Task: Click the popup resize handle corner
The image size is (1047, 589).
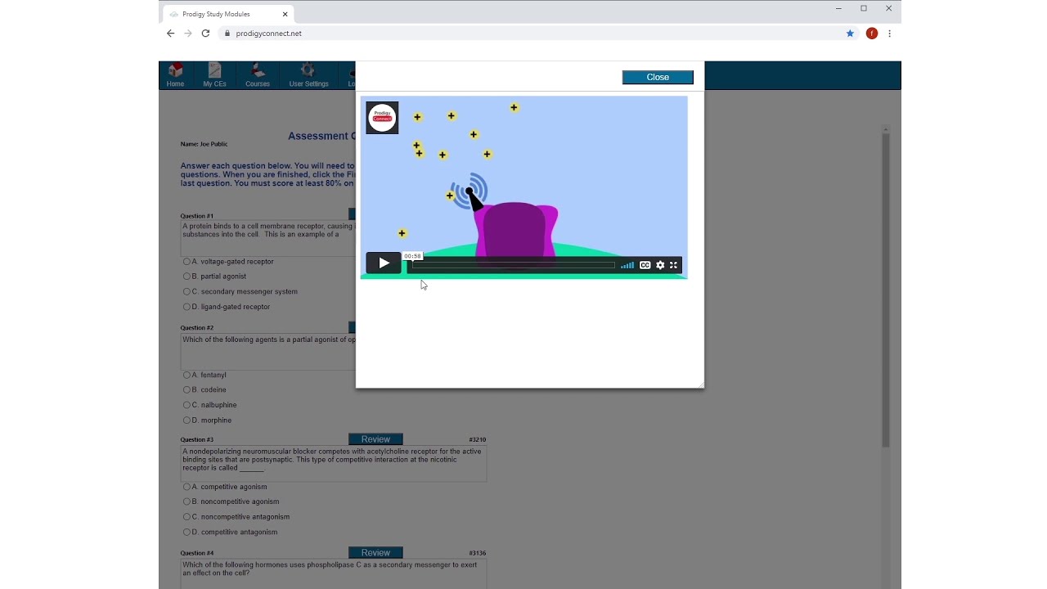Action: [x=700, y=384]
